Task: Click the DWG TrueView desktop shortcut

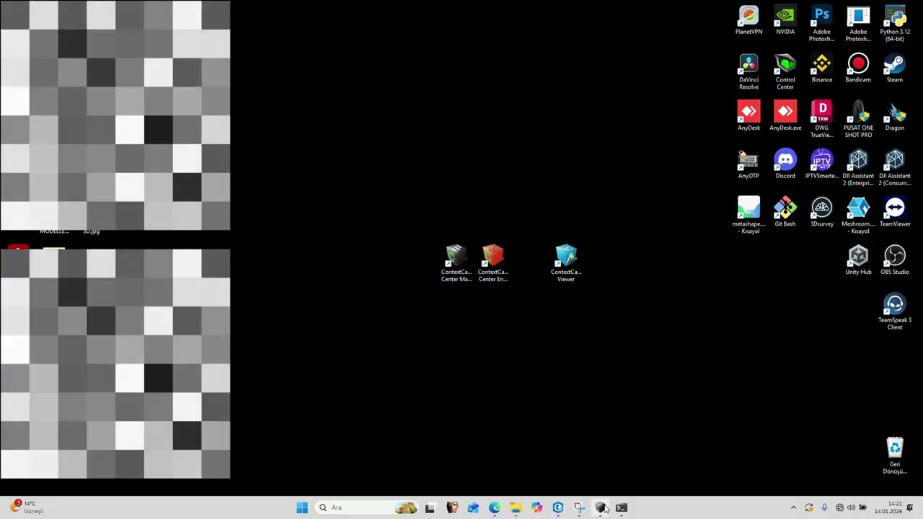Action: point(821,120)
